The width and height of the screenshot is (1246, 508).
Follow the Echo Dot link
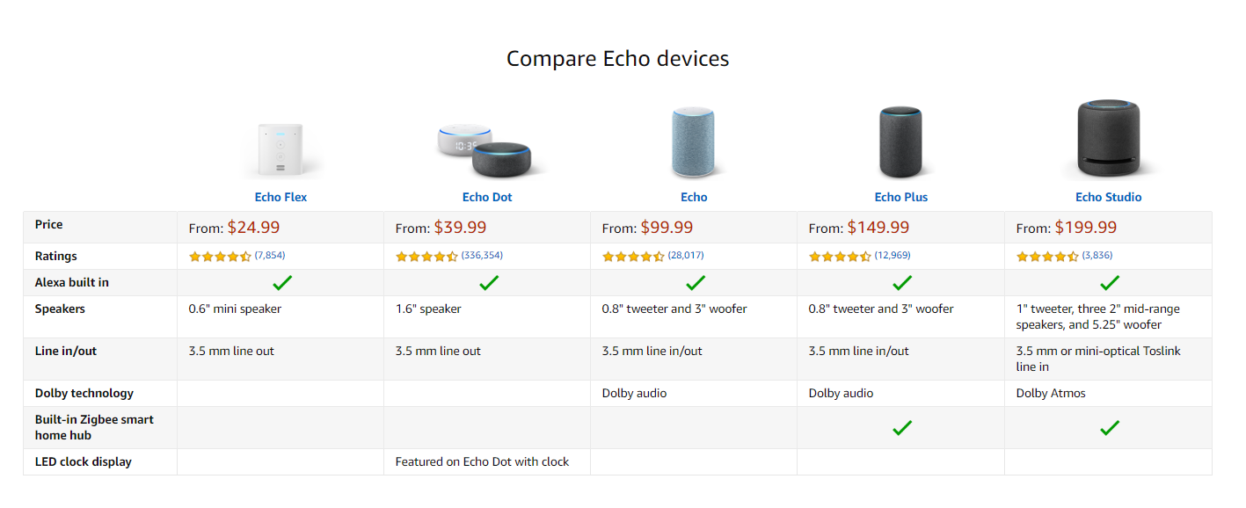tap(487, 197)
